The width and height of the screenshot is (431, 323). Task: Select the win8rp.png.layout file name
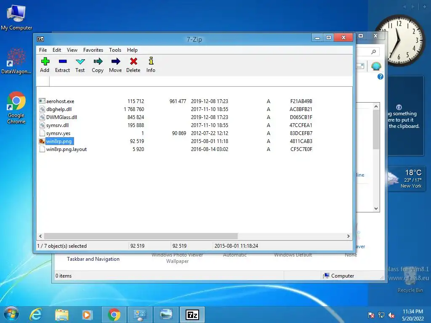(x=67, y=149)
